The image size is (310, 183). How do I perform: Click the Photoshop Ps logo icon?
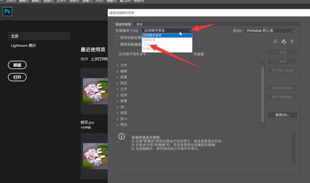click(7, 11)
